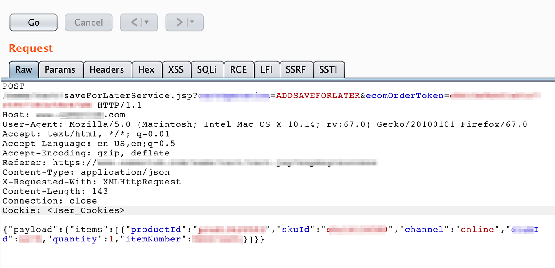Open the RCE tab
The height and width of the screenshot is (268, 555).
pos(239,69)
